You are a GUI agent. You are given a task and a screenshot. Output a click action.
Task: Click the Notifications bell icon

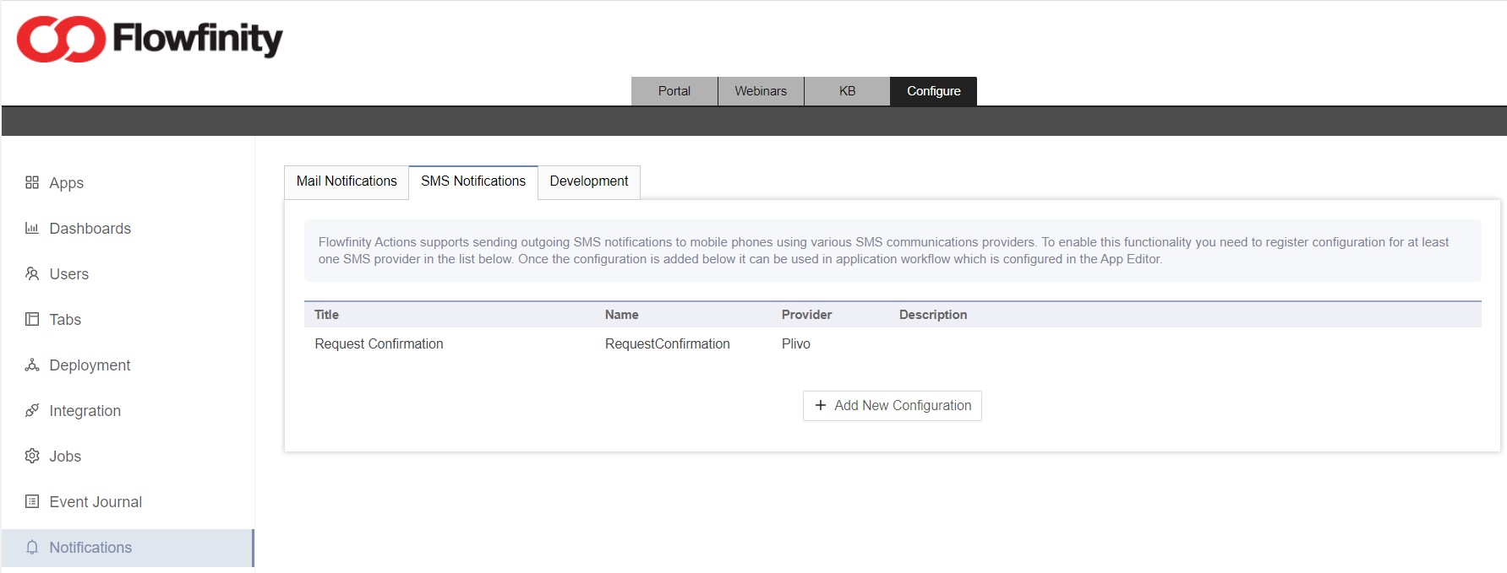(x=32, y=547)
